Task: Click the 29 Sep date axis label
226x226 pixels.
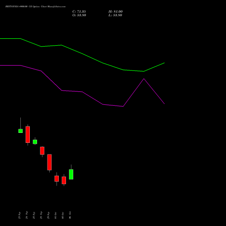Action: (x=48, y=215)
